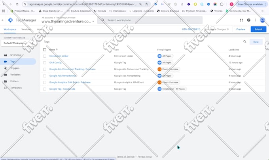Sort by Last Edited column header

pos(234,50)
